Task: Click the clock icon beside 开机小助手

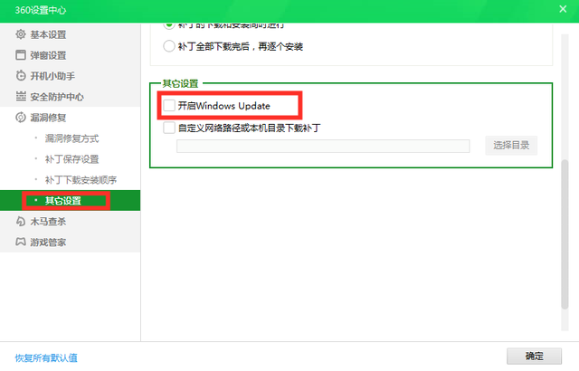Action: click(21, 76)
